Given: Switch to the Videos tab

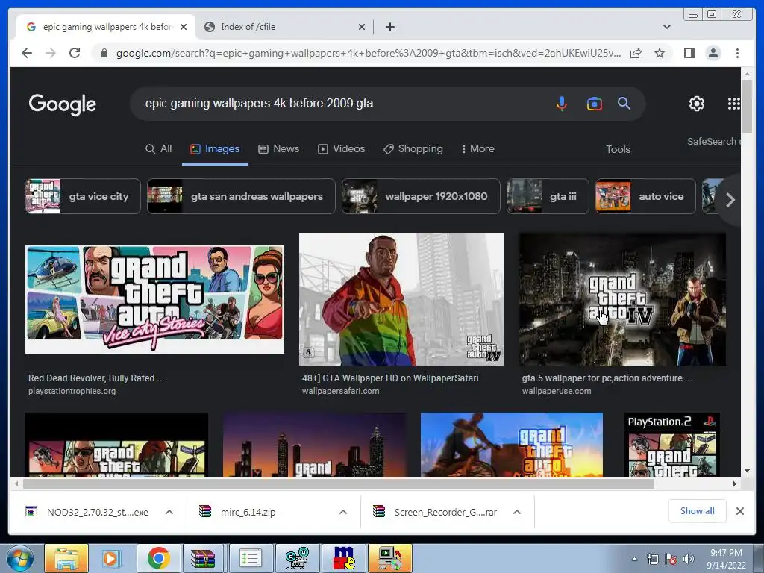Looking at the screenshot, I should click(341, 148).
